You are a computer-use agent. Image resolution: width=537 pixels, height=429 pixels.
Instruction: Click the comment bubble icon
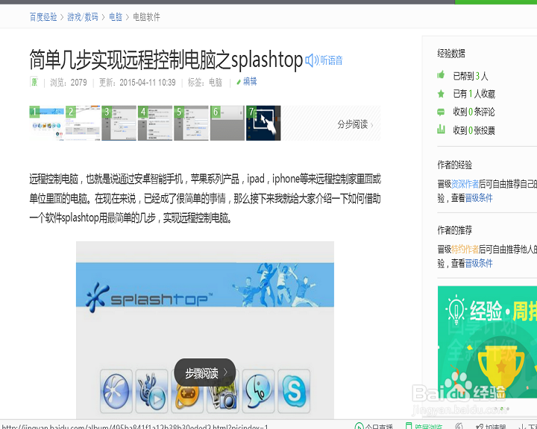point(441,112)
